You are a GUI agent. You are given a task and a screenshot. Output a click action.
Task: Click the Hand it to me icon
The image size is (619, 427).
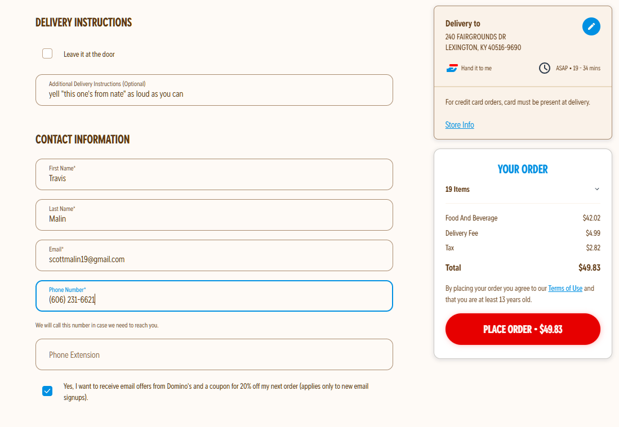click(452, 68)
